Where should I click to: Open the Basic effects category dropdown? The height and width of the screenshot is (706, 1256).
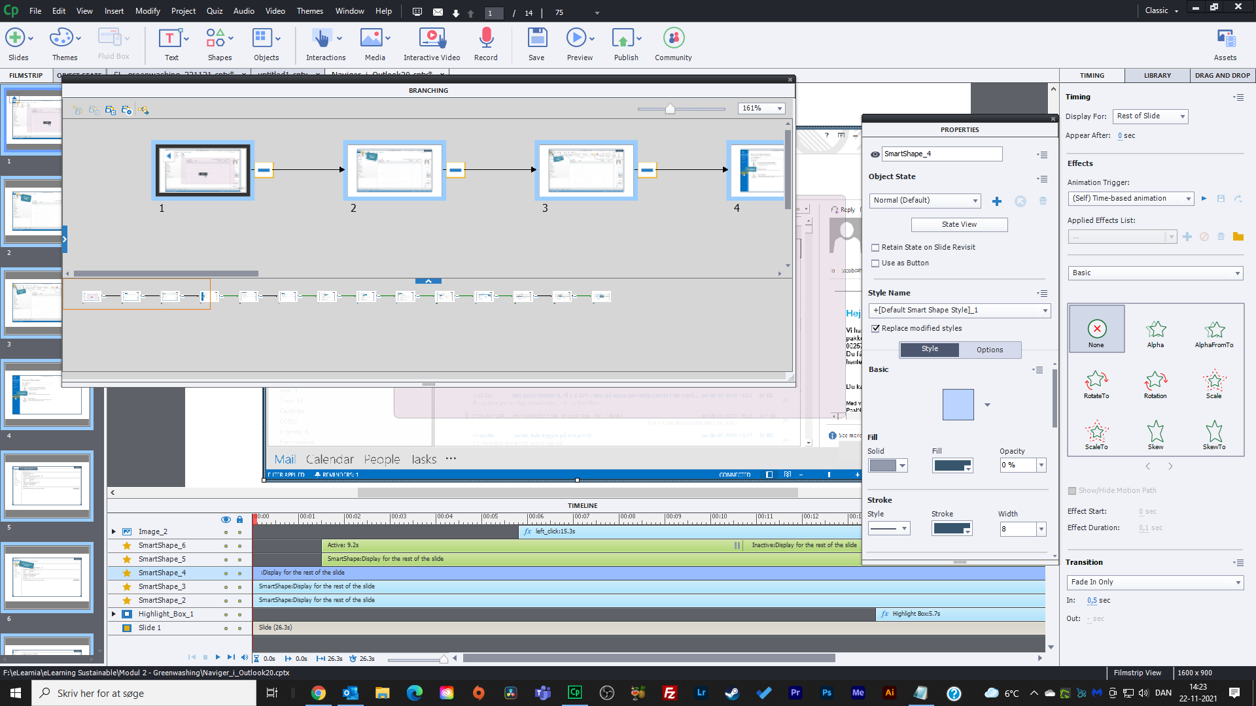1155,273
